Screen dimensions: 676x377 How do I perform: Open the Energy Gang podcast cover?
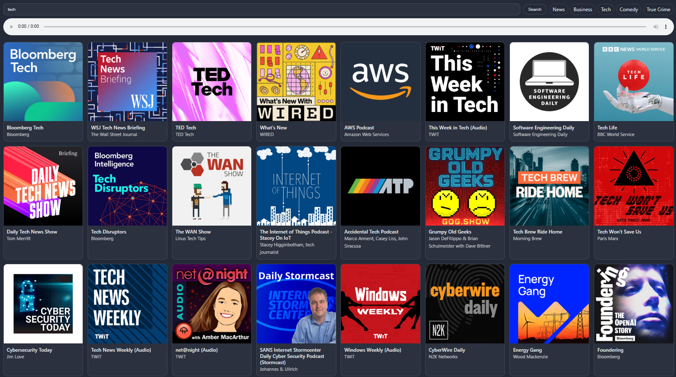point(549,304)
